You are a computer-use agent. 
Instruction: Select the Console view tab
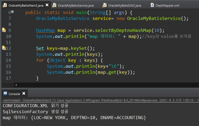(x=14, y=94)
